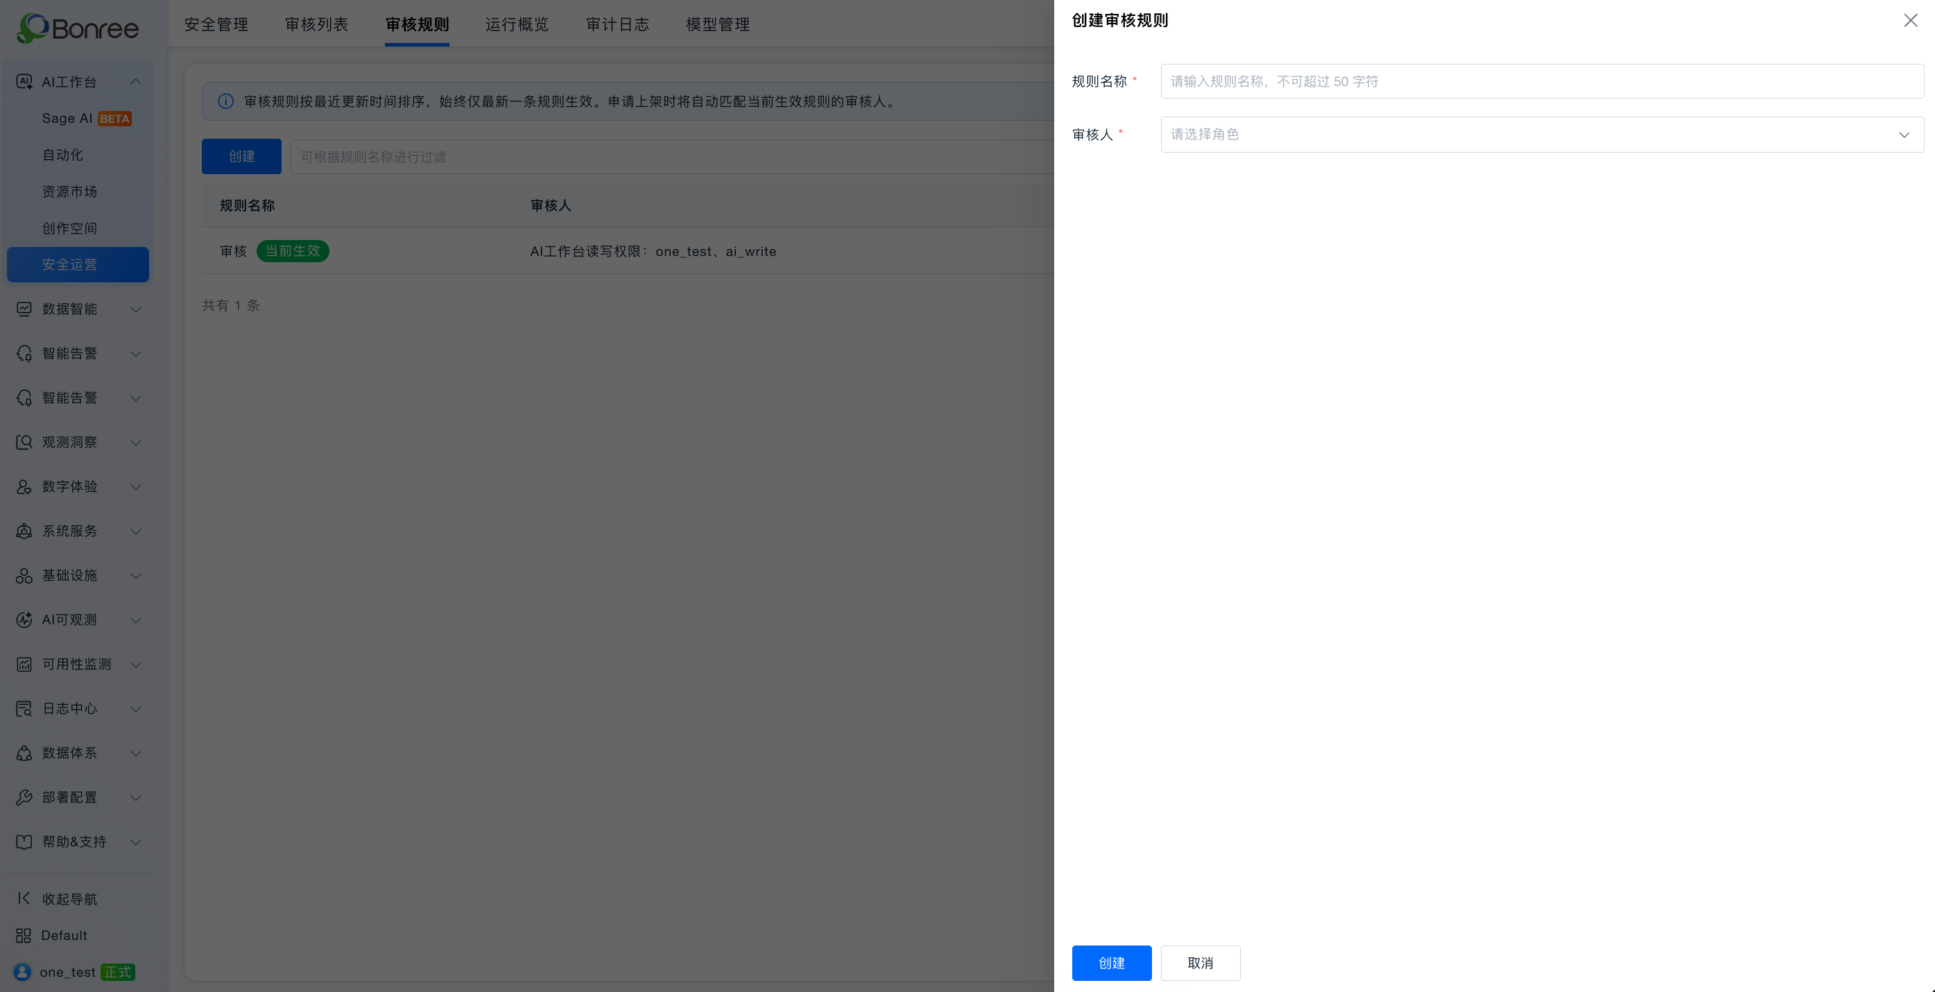Expand the 系统服务 menu chevron

tap(136, 531)
